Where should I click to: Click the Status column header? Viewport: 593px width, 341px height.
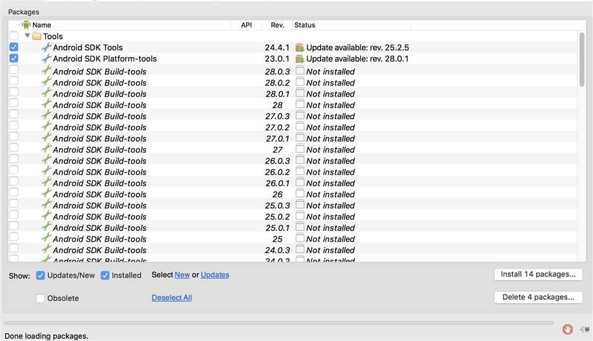coord(304,25)
